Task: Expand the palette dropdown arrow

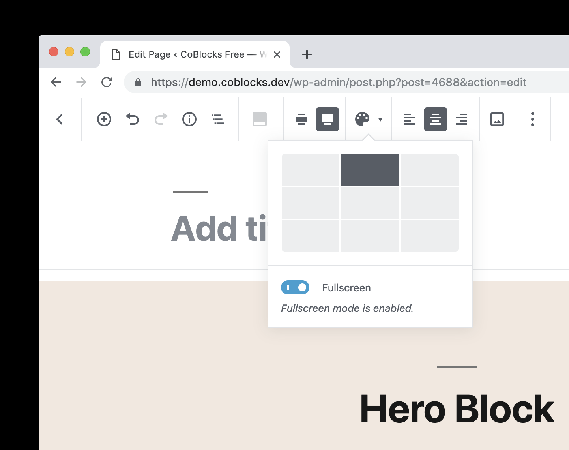Action: [x=380, y=119]
